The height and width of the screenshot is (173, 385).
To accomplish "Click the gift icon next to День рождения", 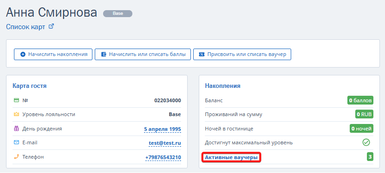I will pos(16,129).
